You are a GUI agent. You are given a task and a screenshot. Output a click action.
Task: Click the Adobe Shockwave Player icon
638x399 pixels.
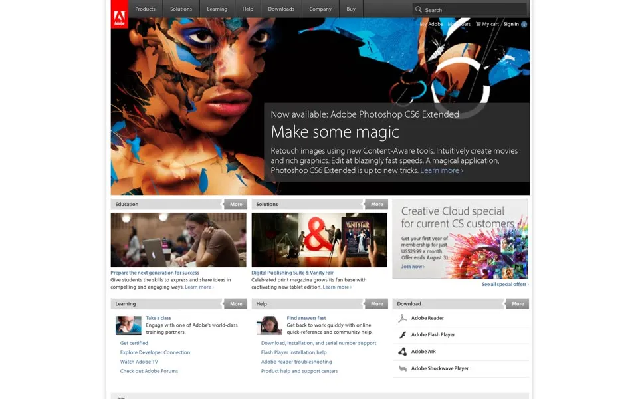point(403,369)
